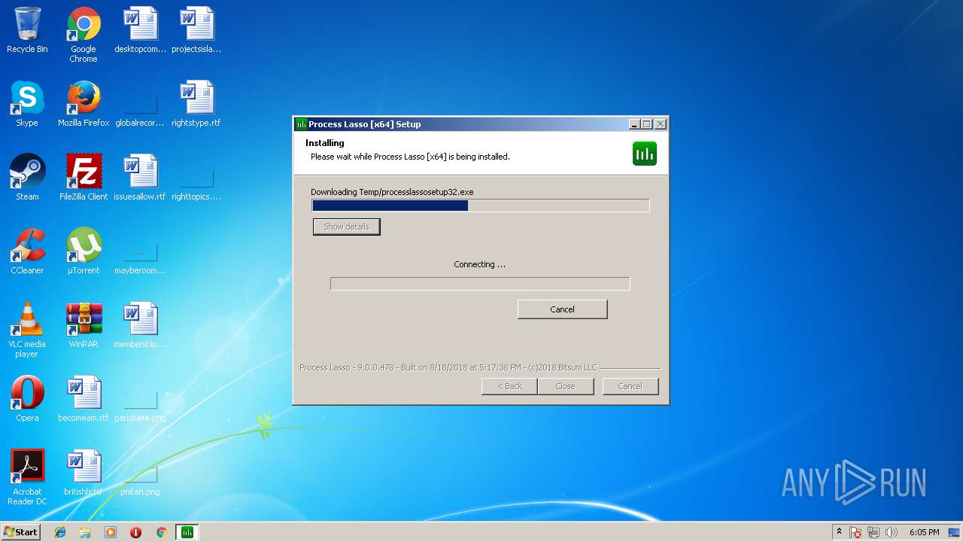This screenshot has width=963, height=542.
Task: Launch CCleaner from the desktop
Action: point(27,252)
